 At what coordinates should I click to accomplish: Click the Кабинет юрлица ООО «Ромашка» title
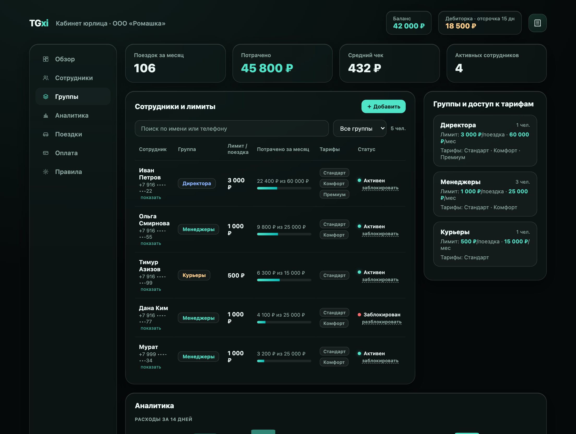point(111,23)
